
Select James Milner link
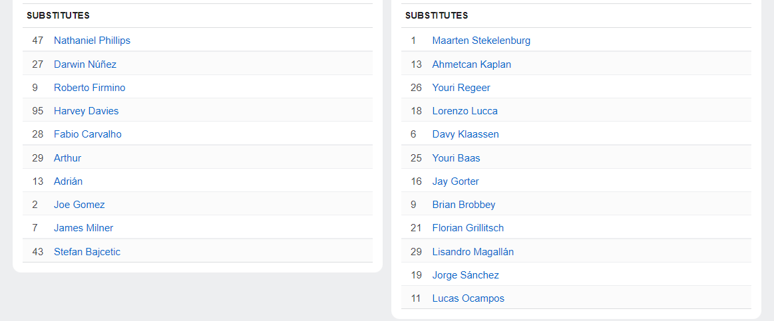(83, 228)
